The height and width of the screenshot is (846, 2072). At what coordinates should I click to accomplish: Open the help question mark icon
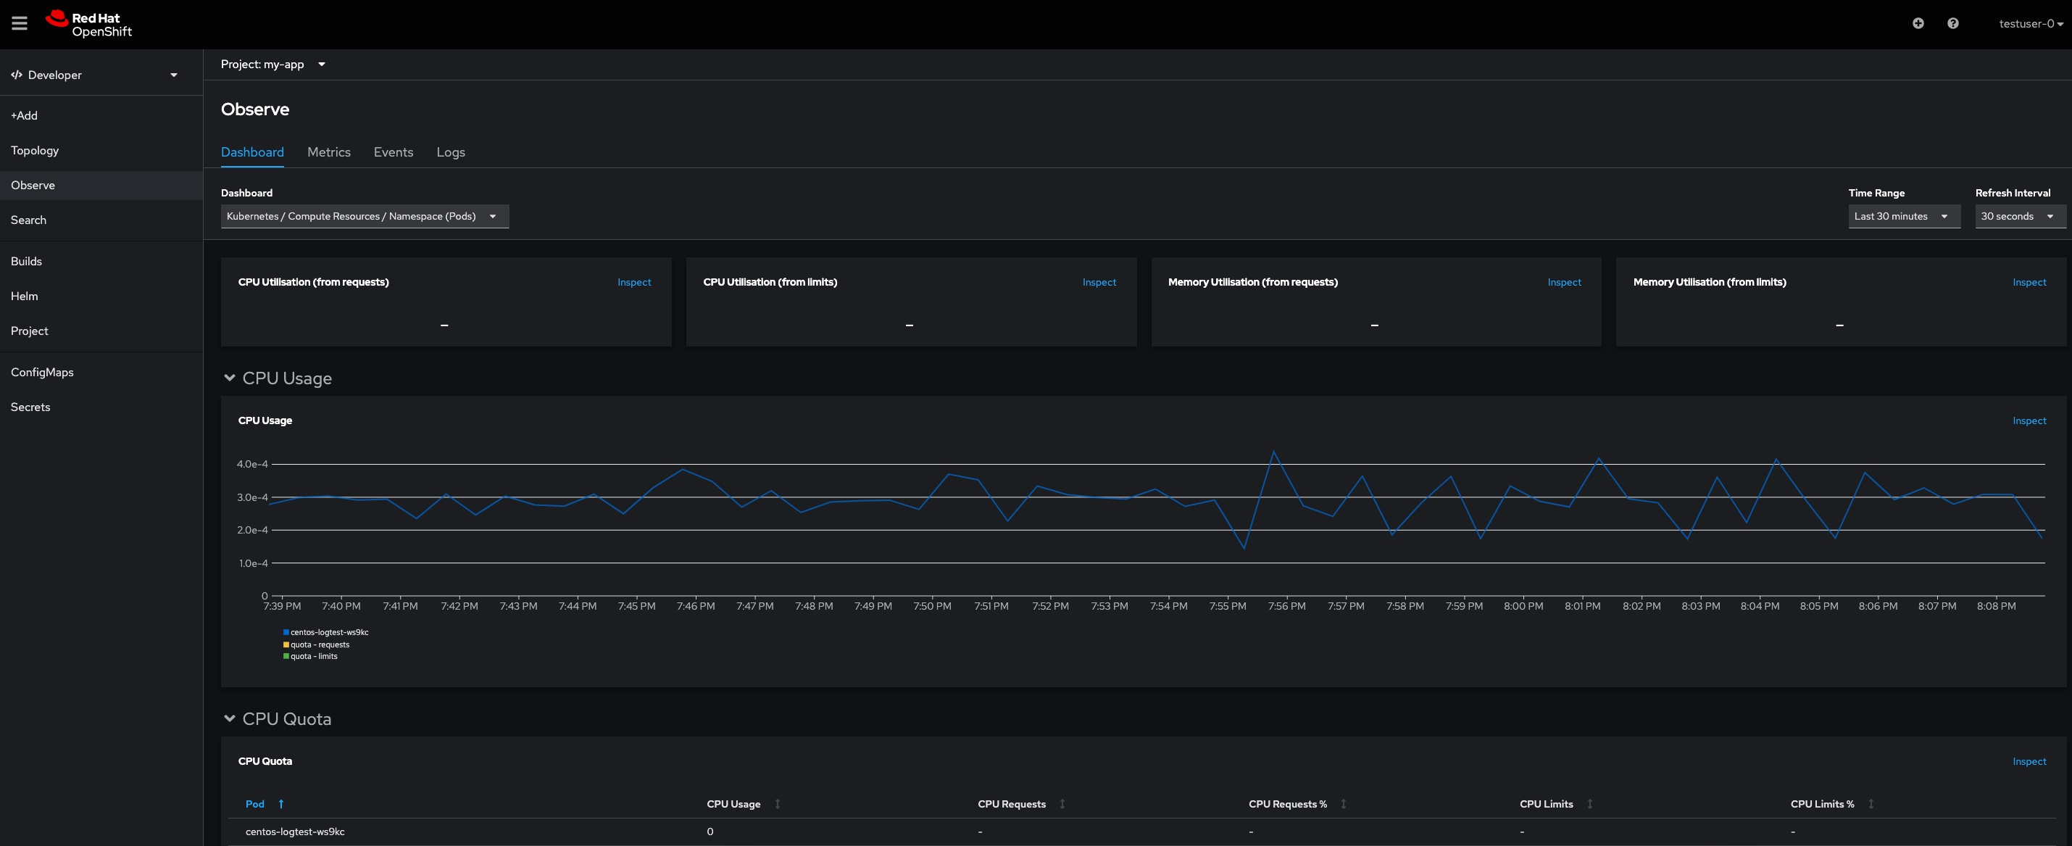coord(1952,23)
